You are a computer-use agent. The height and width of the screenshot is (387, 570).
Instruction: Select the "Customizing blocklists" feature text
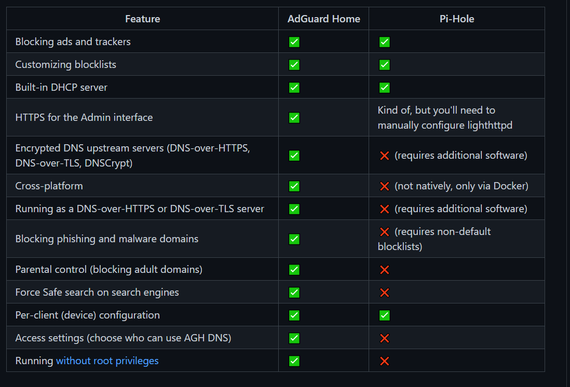point(66,64)
